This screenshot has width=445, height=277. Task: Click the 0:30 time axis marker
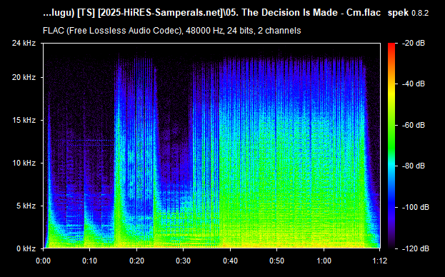(x=184, y=261)
